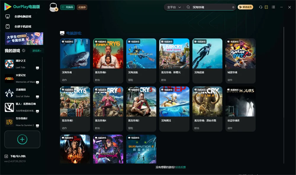The height and width of the screenshot is (175, 296).
Task: Expand the 全平台 platform dropdown
Action: click(x=174, y=7)
